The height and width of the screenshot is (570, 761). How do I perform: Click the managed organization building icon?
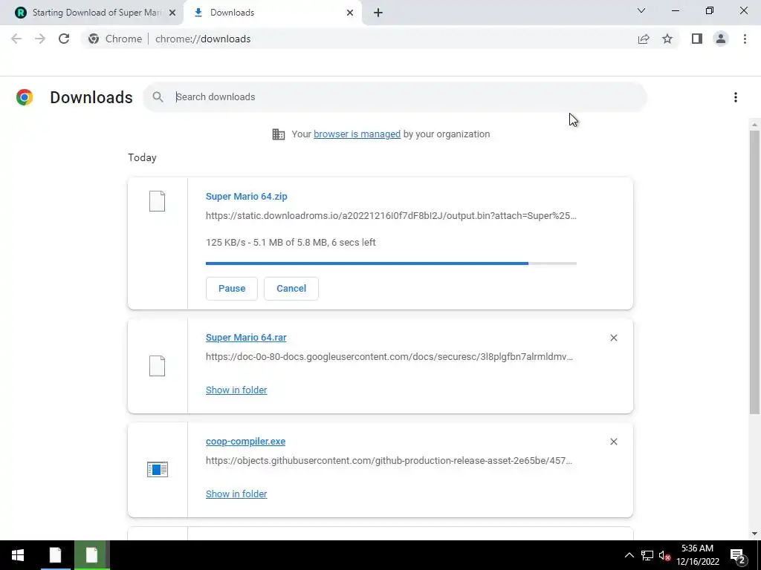pyautogui.click(x=279, y=134)
